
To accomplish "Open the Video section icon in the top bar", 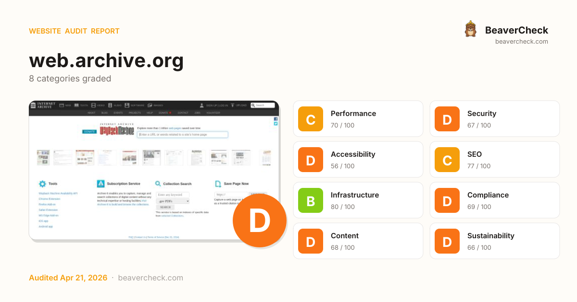I will pyautogui.click(x=94, y=105).
